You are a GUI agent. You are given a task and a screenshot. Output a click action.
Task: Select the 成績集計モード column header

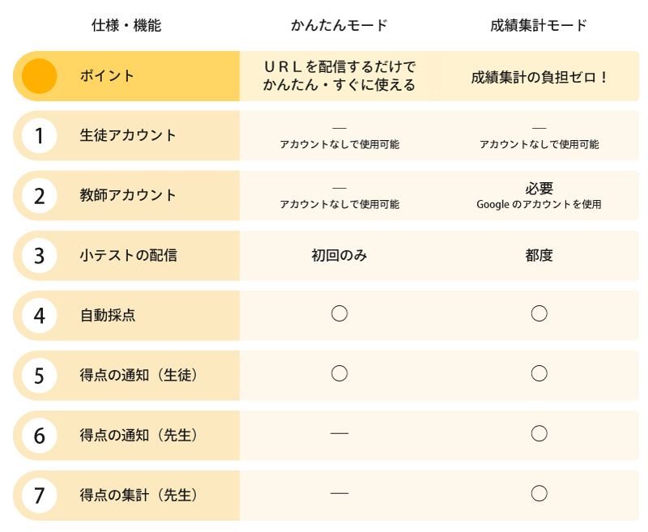pyautogui.click(x=539, y=25)
